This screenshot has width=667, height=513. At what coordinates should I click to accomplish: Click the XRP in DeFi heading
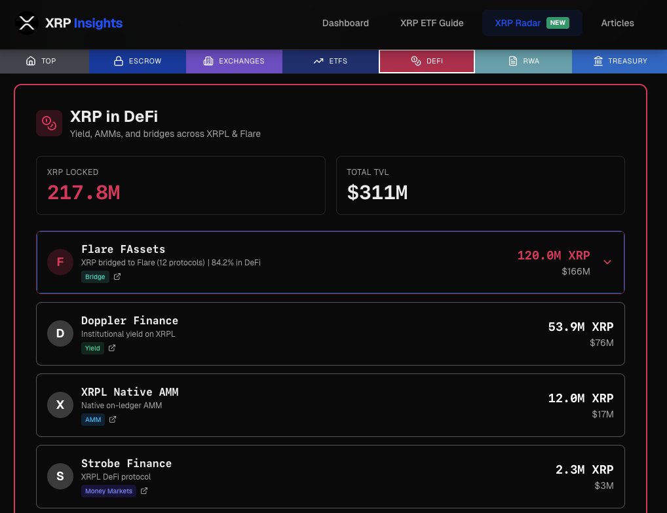coord(114,117)
